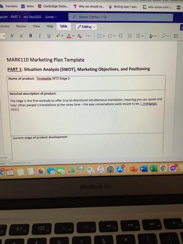183x244 pixels.
Task: Expand the Find dropdown arrow
Action: (x=168, y=36)
